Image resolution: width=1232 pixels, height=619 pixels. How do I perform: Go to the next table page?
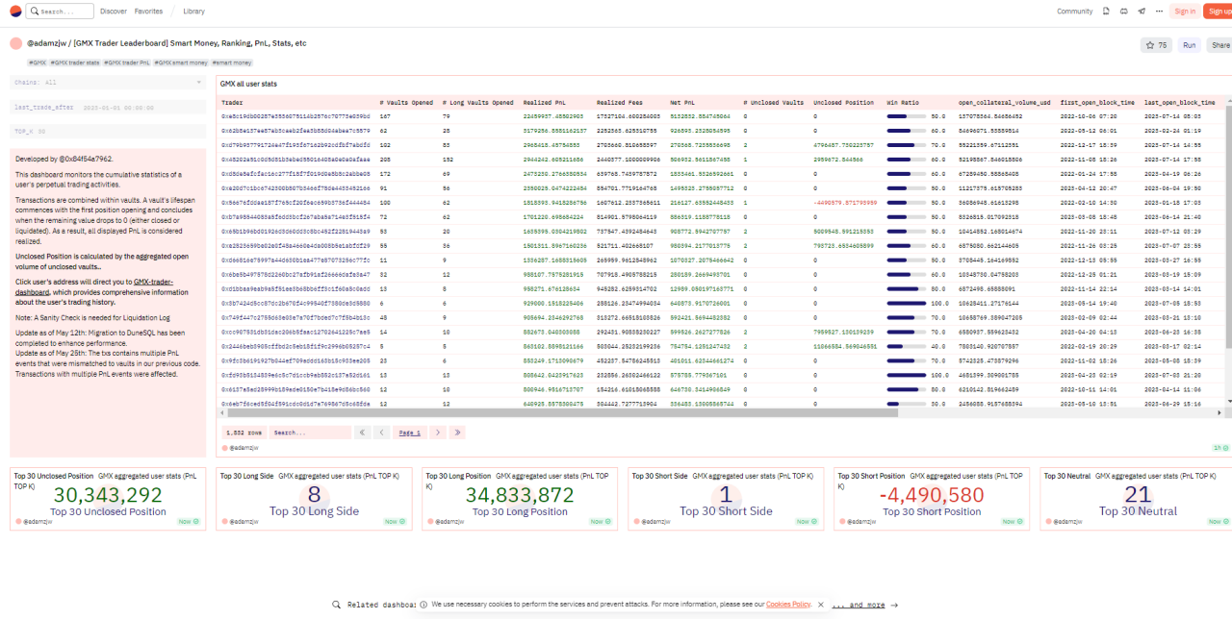pos(437,433)
